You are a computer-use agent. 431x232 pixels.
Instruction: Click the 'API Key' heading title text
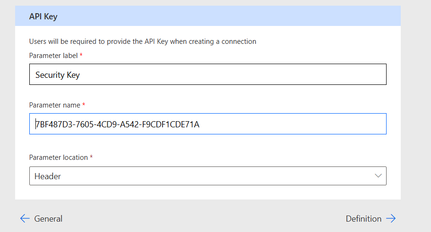click(43, 17)
